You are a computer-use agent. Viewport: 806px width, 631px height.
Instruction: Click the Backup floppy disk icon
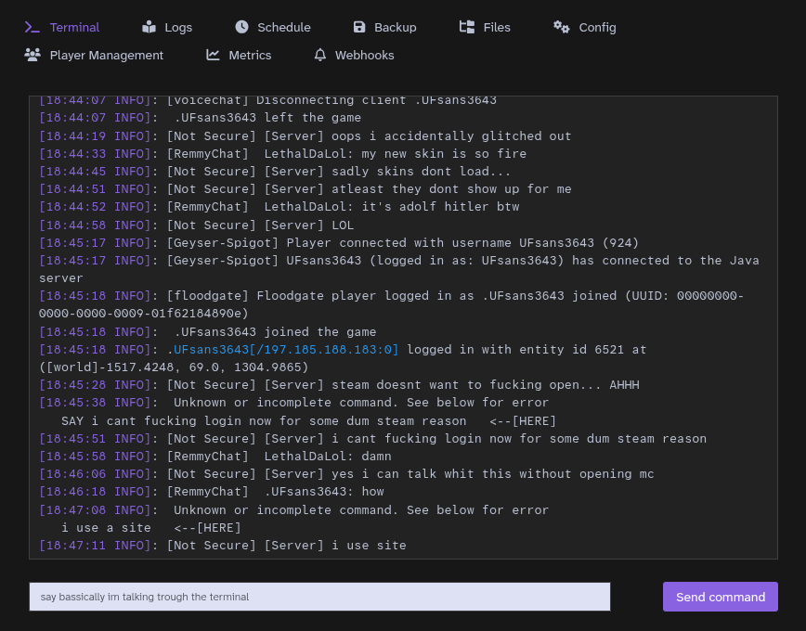(359, 28)
